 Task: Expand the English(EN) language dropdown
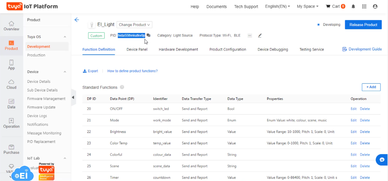[x=277, y=6]
